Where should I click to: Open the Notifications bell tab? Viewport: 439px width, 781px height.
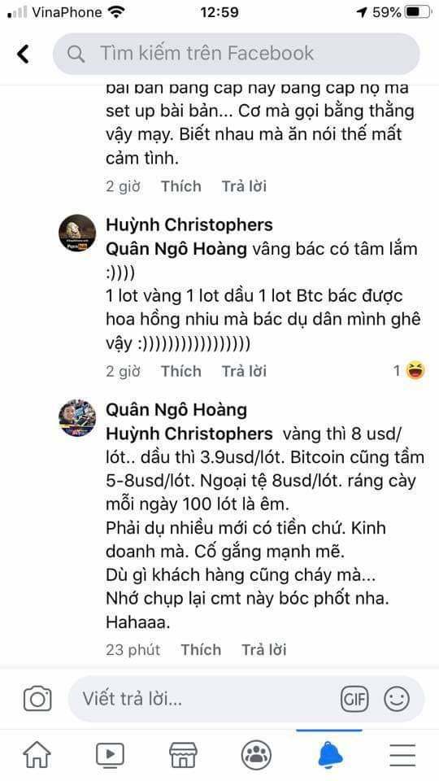tap(330, 755)
